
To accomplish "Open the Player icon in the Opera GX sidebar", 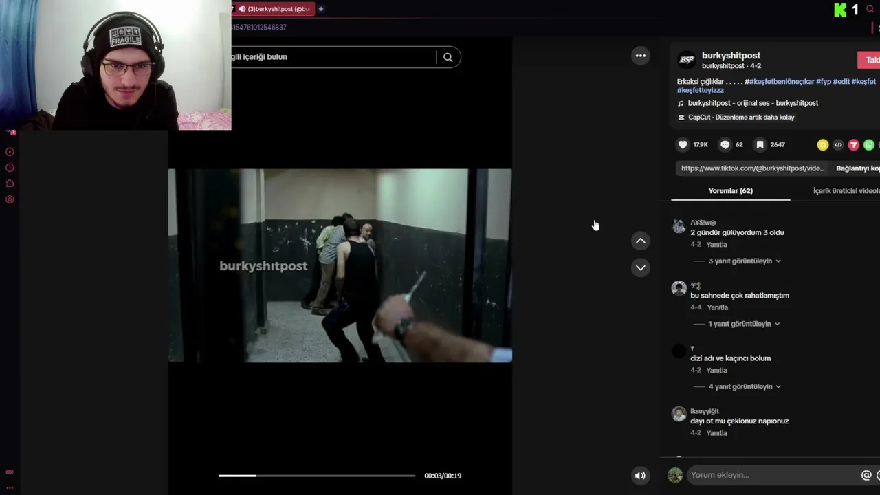I will pyautogui.click(x=10, y=152).
